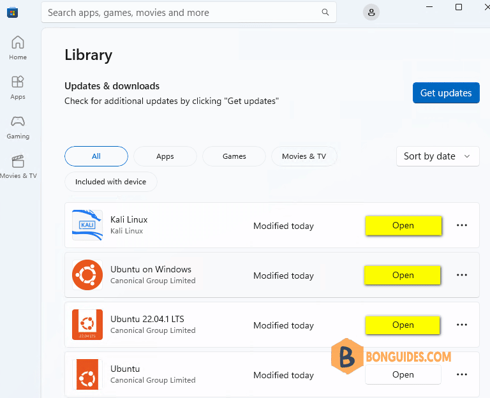The height and width of the screenshot is (398, 490).
Task: Go to Home in the sidebar
Action: point(18,48)
